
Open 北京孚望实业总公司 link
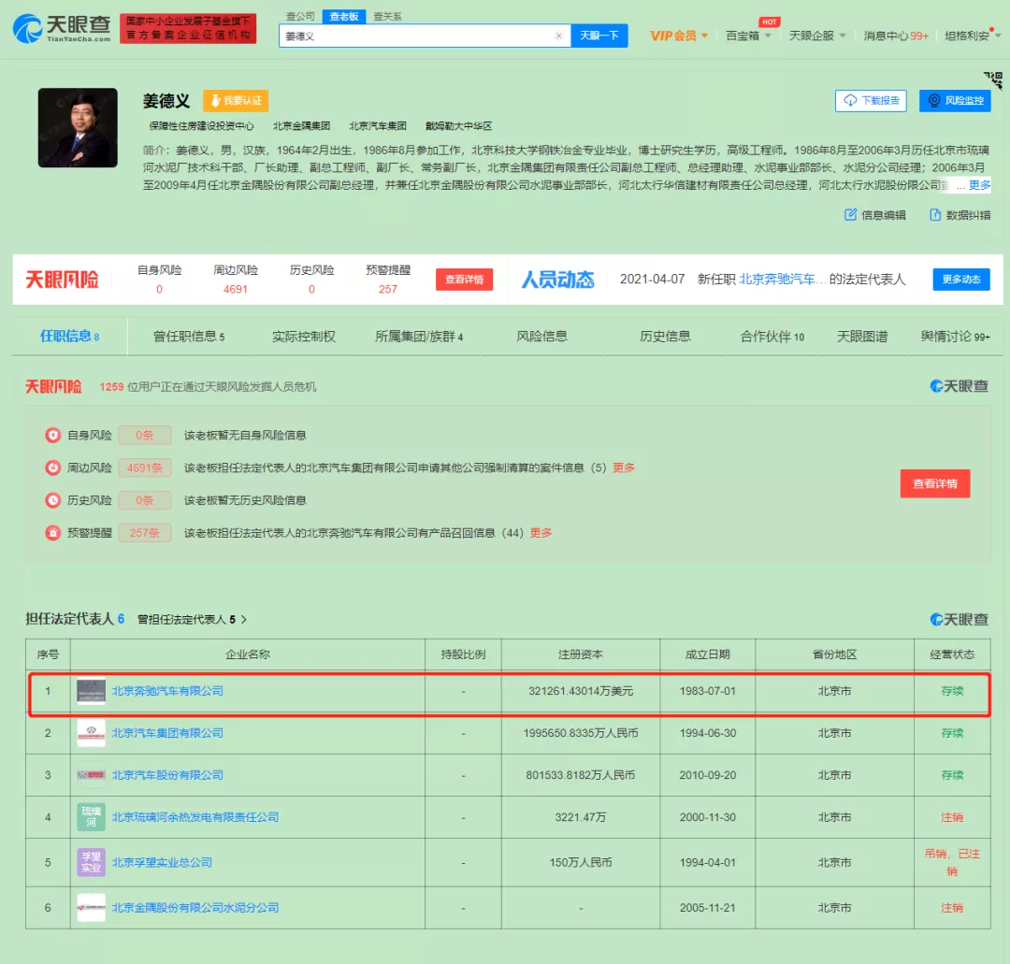162,862
